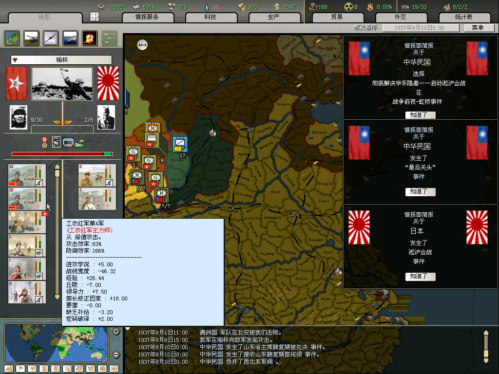Zoom out the minimap with minus button
Screen dimensions: 499x374
pyautogui.click(x=116, y=355)
